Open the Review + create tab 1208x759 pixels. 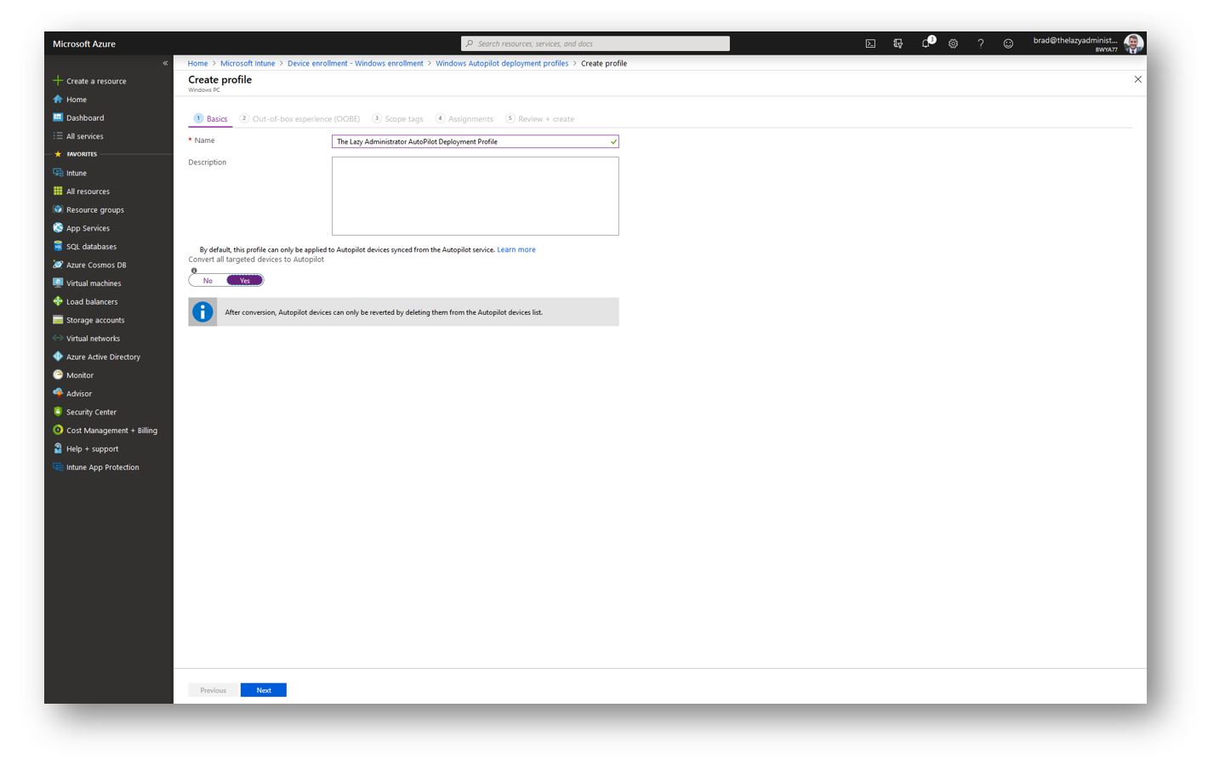coord(540,119)
